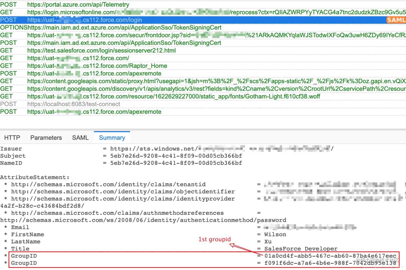The width and height of the screenshot is (406, 270).
Task: Click the claims/objectidentifier attribute name
Action: tap(123, 192)
